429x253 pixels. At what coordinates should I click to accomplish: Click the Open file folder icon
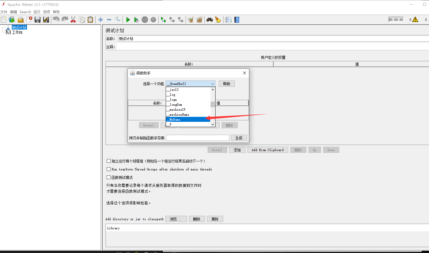click(x=21, y=20)
